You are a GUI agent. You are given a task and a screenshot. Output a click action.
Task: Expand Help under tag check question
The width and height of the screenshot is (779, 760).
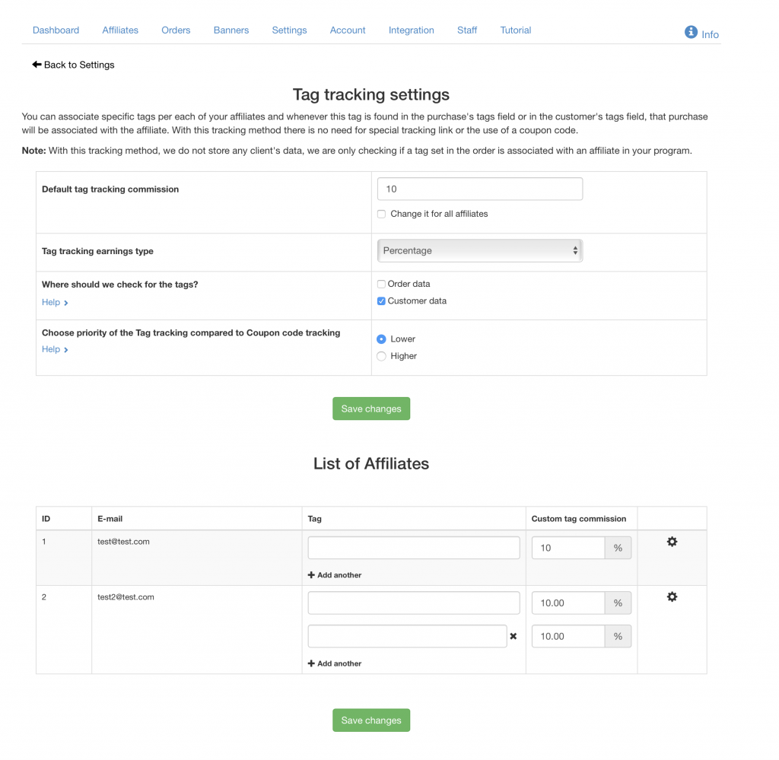55,303
